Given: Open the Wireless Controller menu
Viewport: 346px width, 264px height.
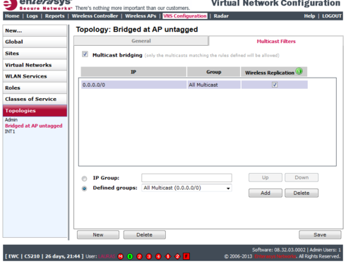Looking at the screenshot, I should 95,16.
